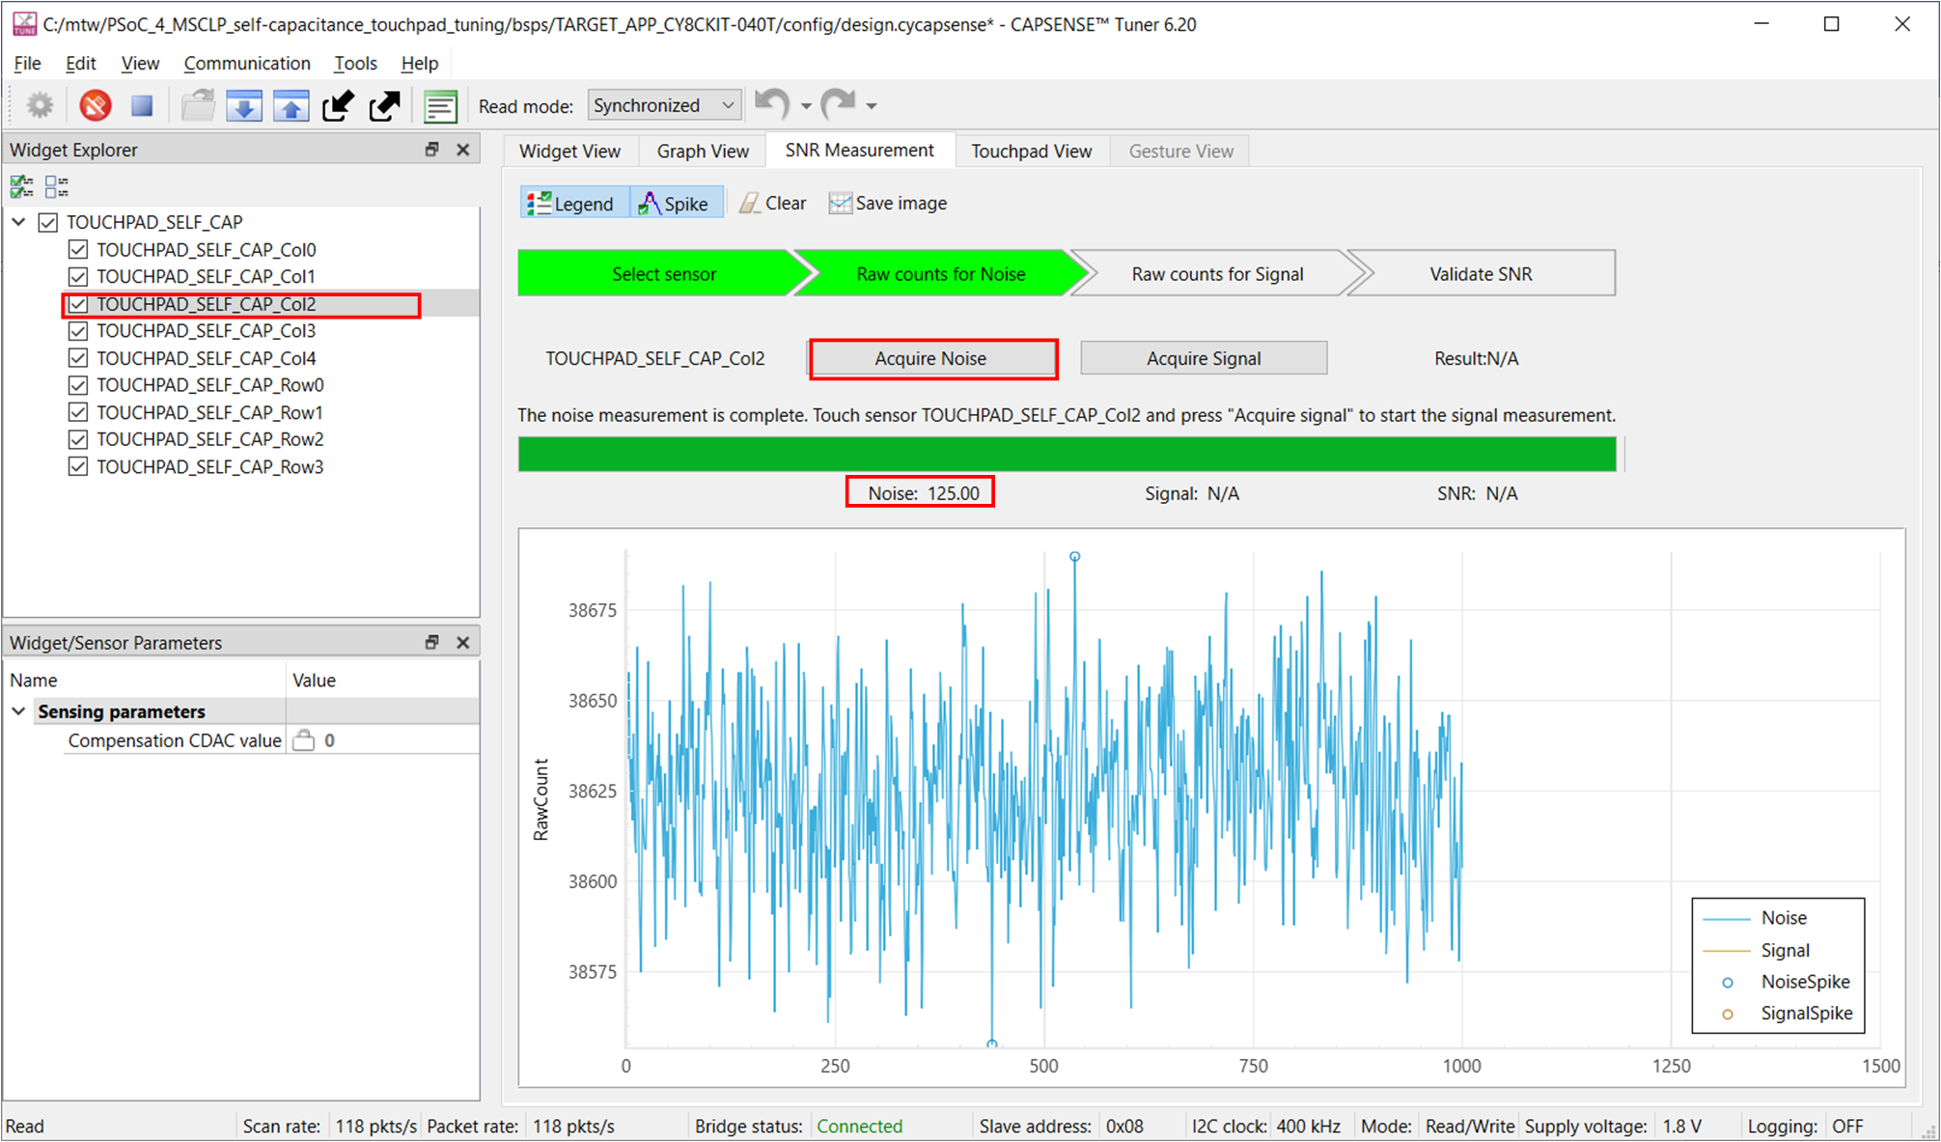The width and height of the screenshot is (1941, 1142).
Task: Open the File menu
Action: (27, 63)
